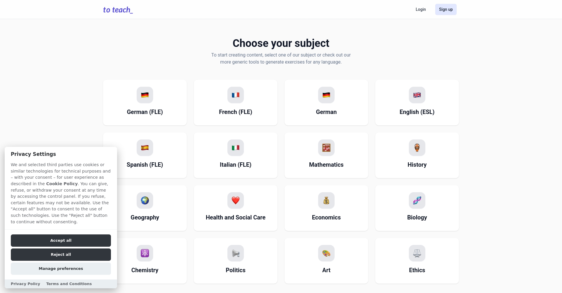This screenshot has width=562, height=293.
Task: Open Terms and Conditions link
Action: click(69, 284)
